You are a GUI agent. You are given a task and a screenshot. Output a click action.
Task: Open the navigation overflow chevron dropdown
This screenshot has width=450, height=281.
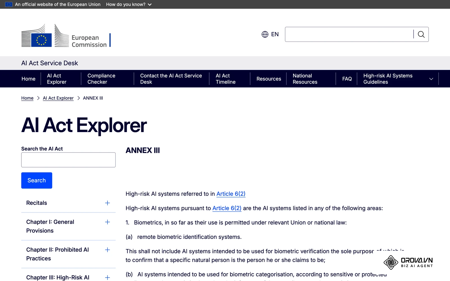[431, 79]
